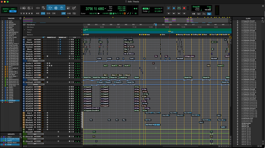
Task: Click the add Tempo change plus button
Action: coord(82,30)
